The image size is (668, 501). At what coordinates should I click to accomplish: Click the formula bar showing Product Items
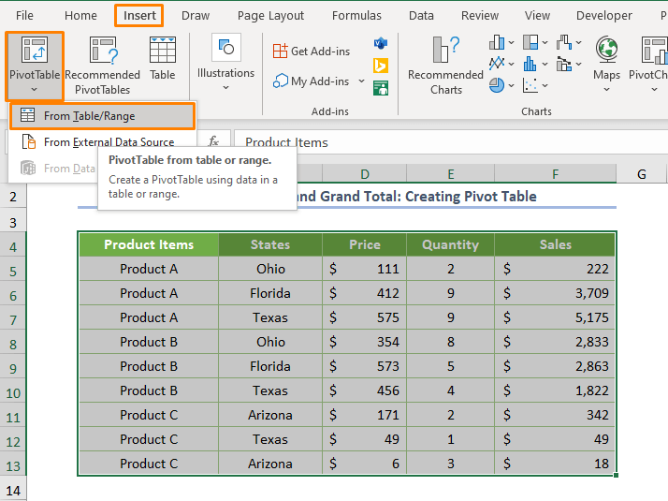click(449, 142)
